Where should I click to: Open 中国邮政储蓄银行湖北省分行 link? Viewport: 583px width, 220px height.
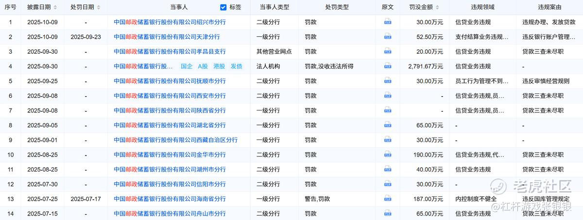pos(170,126)
